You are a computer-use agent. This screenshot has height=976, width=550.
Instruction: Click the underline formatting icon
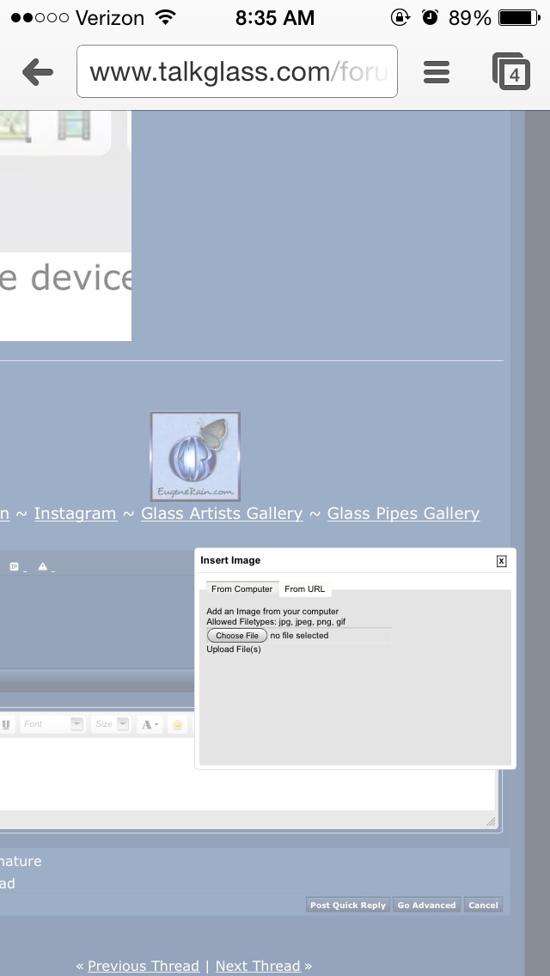[x=6, y=724]
